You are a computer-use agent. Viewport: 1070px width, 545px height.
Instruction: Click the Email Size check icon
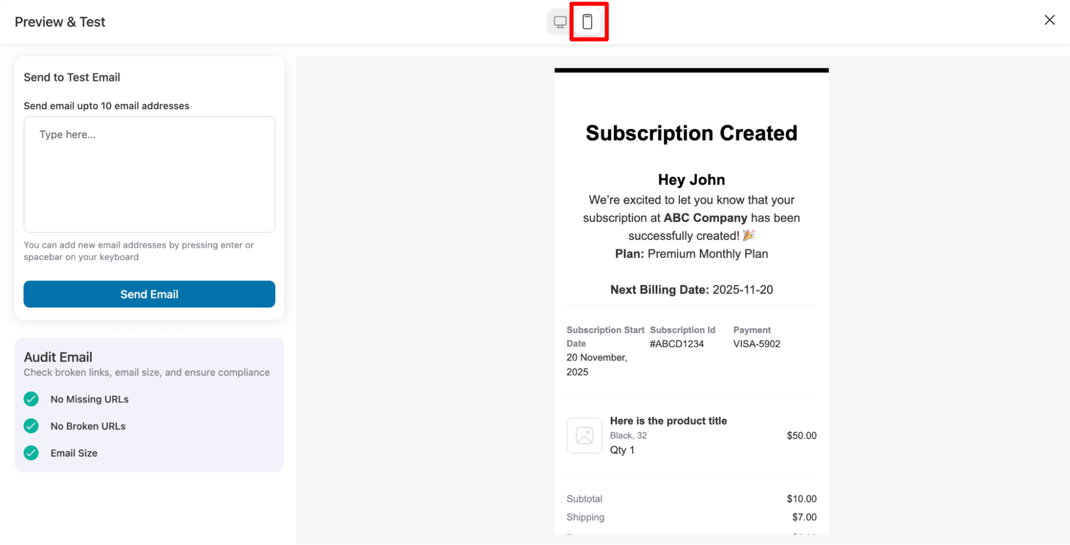point(31,453)
